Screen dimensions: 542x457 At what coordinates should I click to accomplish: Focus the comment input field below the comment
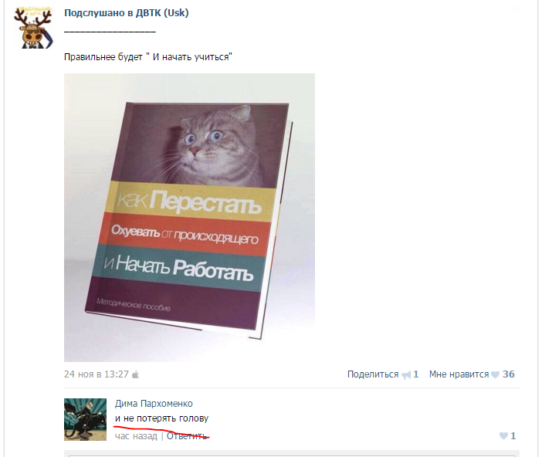click(292, 454)
